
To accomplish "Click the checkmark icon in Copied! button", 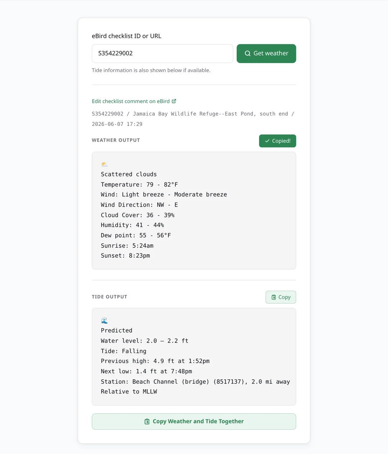I will 267,141.
